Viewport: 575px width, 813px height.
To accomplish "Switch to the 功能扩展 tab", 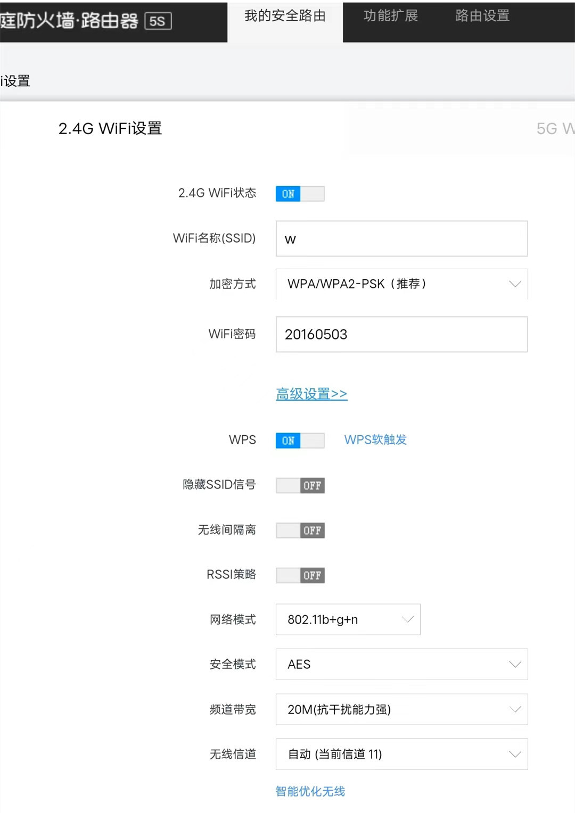I will point(391,16).
